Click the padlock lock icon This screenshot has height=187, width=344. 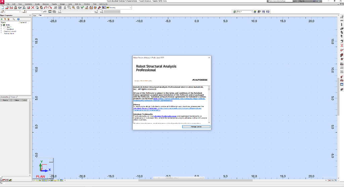[65, 8]
